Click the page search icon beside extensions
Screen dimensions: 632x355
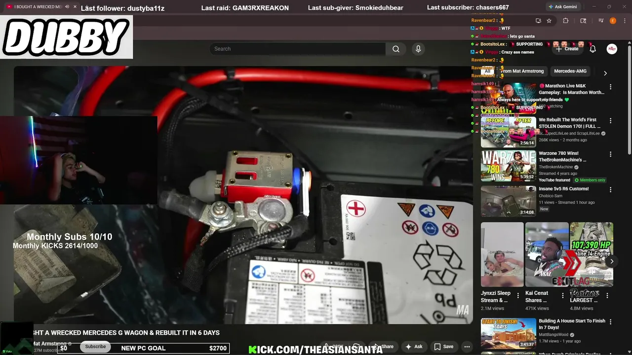583,21
